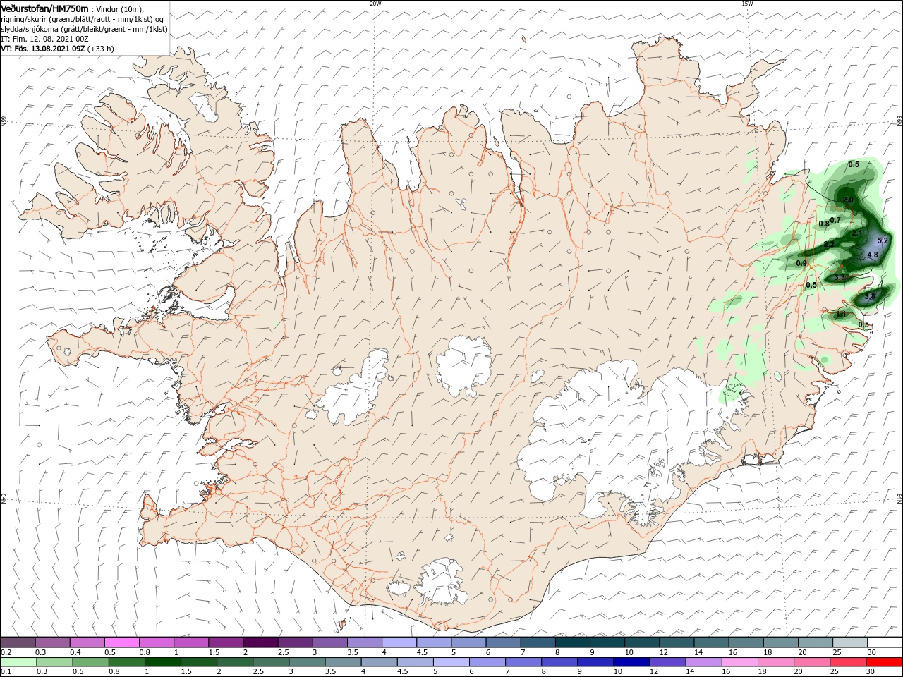Click the 15W longitude label

(747, 4)
